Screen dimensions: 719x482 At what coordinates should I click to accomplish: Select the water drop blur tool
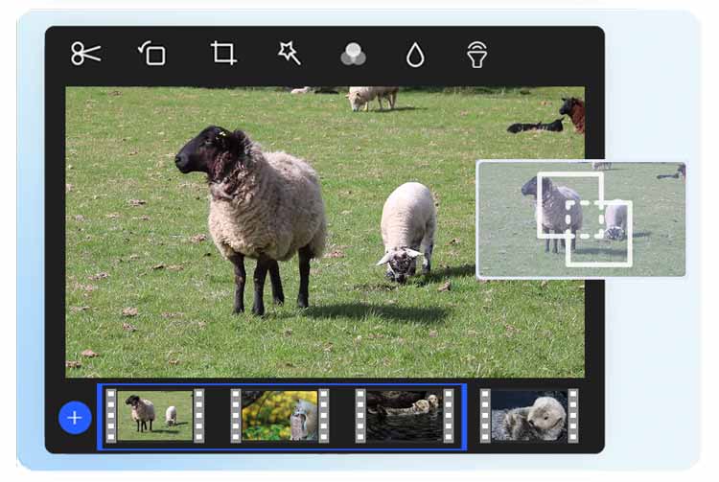point(415,55)
